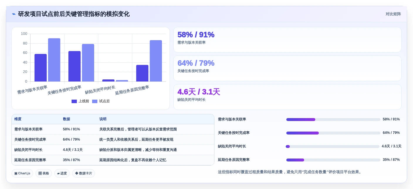Select the 4.6天 / 3.1天 stat card value
The image size is (413, 189).
(x=199, y=92)
